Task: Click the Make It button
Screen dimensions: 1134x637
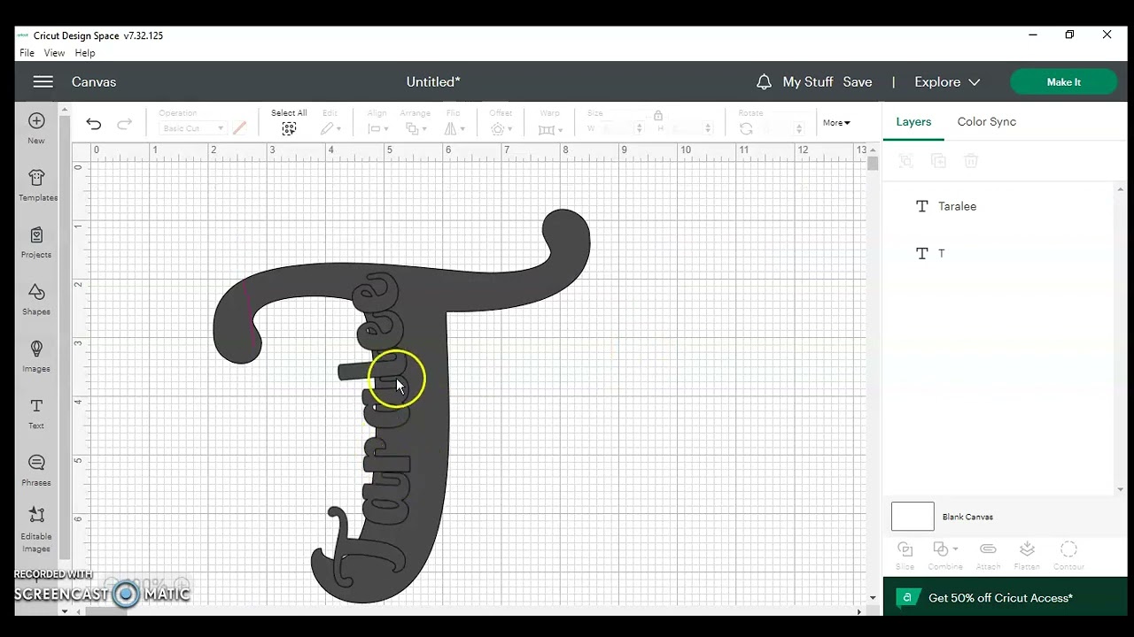Action: pos(1063,81)
